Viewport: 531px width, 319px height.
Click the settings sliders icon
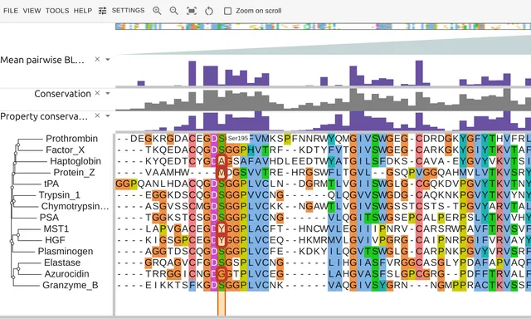pos(102,11)
